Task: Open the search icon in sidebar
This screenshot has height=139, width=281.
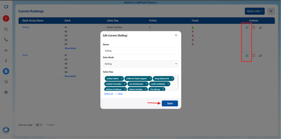Action: tap(6, 29)
